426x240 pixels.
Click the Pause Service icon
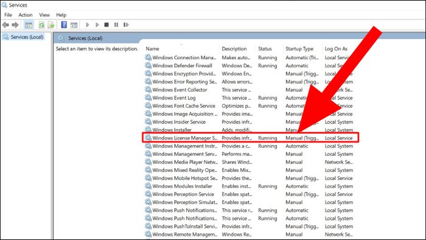point(116,25)
